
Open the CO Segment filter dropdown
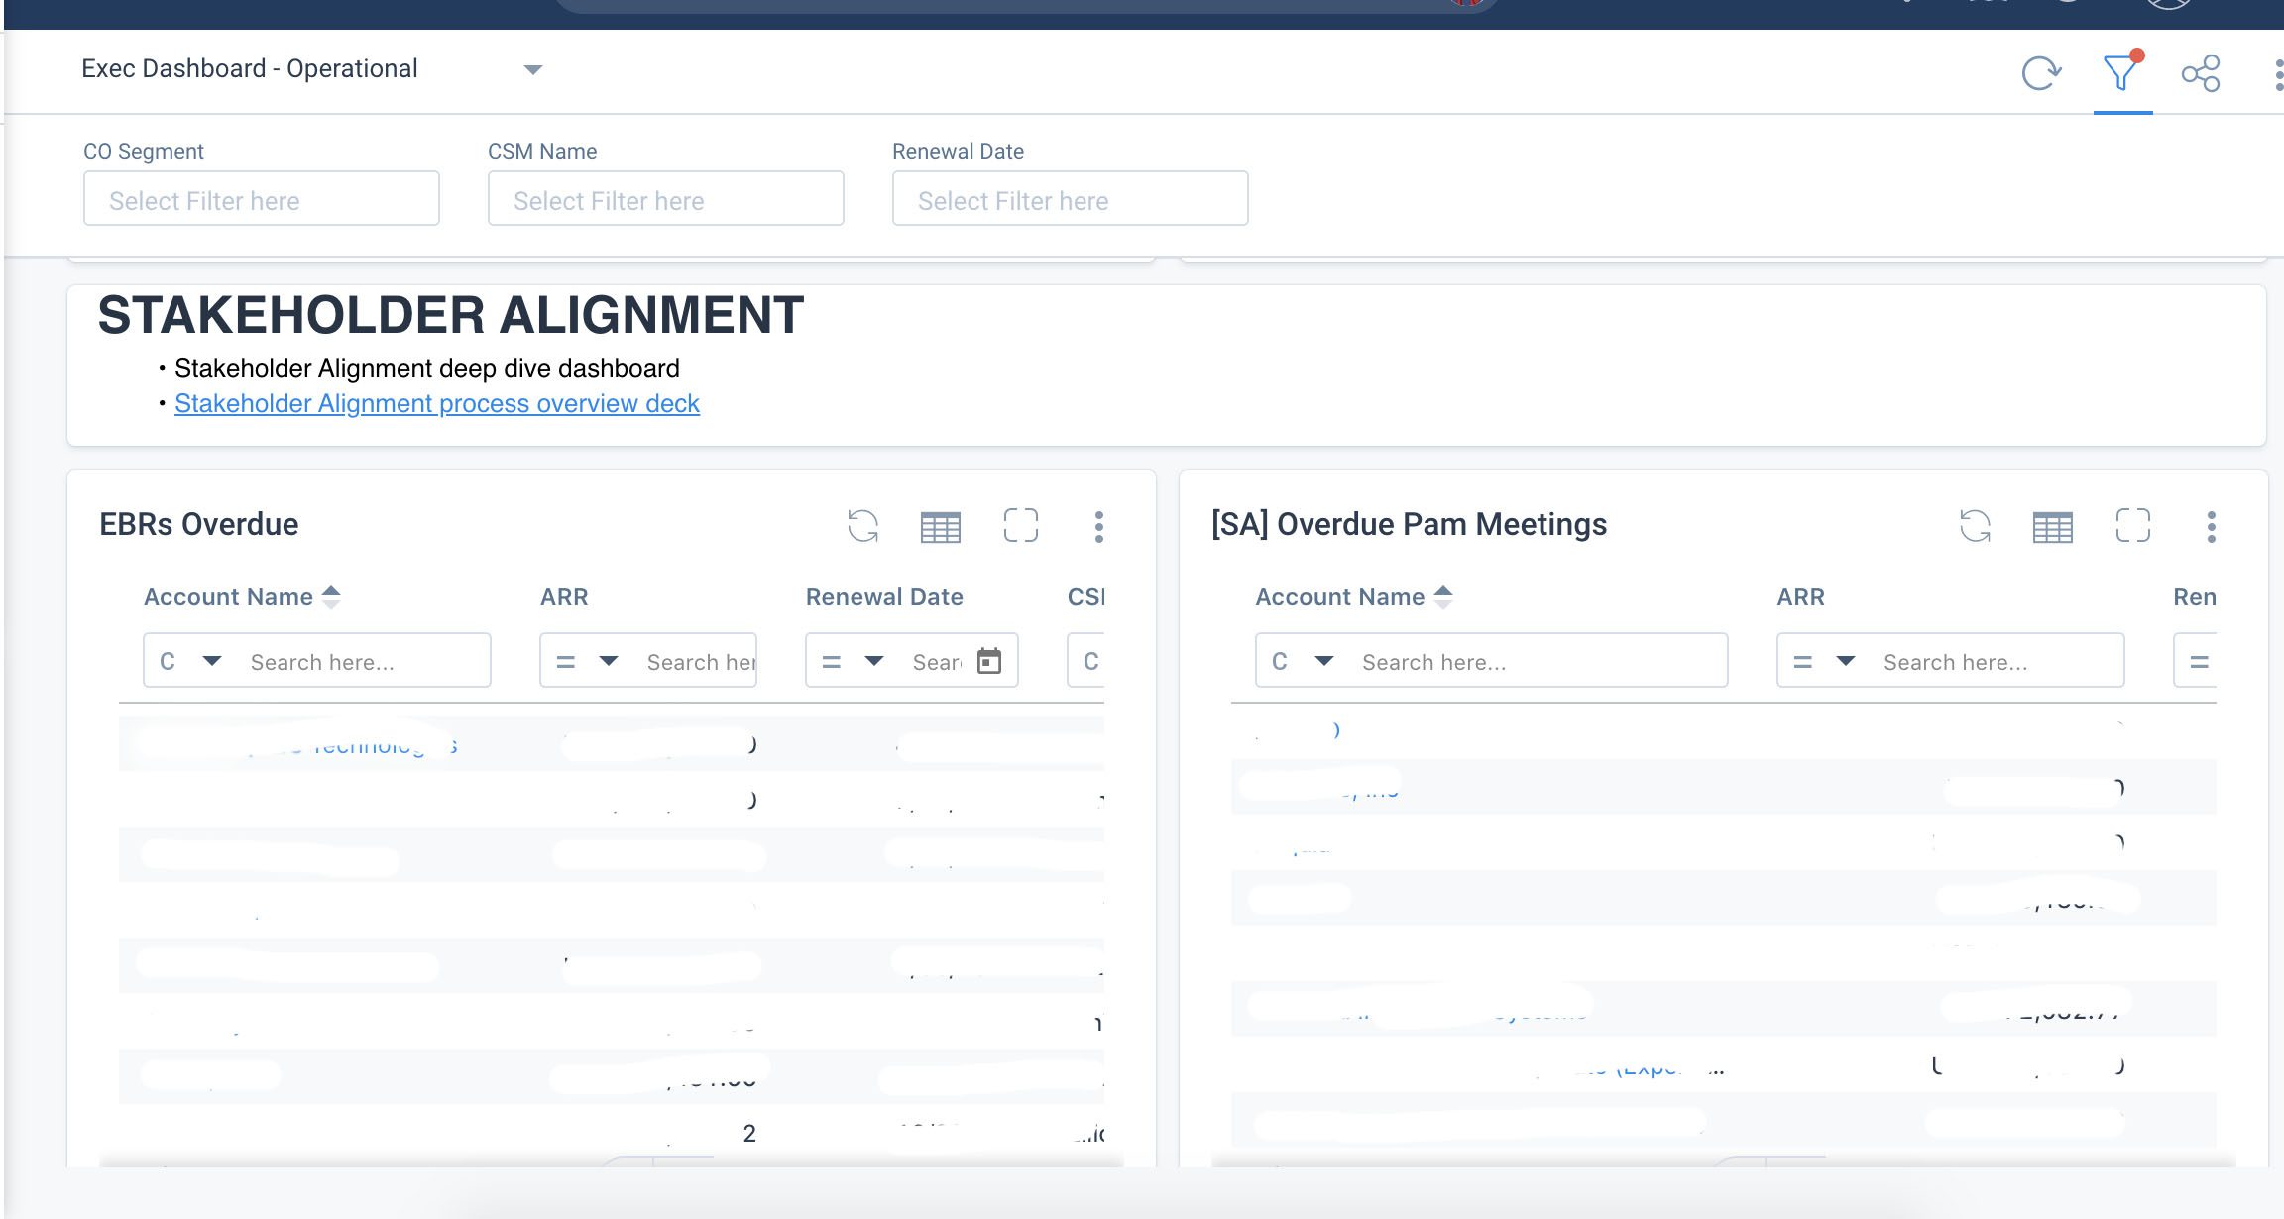pos(261,199)
